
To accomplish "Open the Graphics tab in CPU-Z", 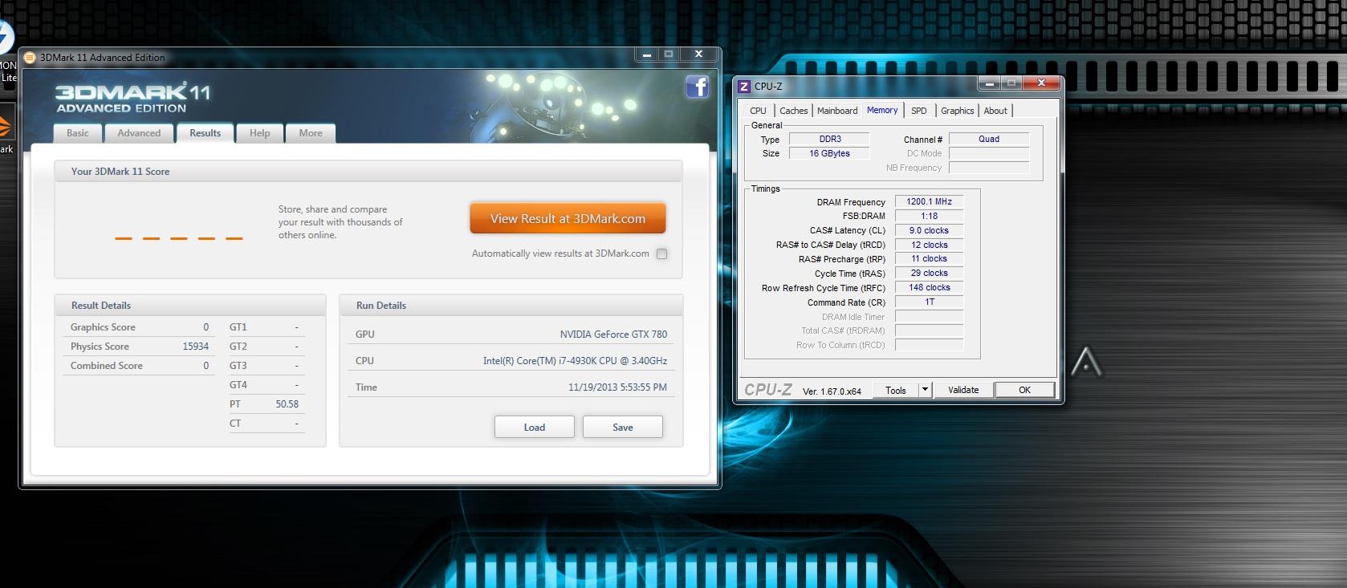I will click(x=958, y=111).
